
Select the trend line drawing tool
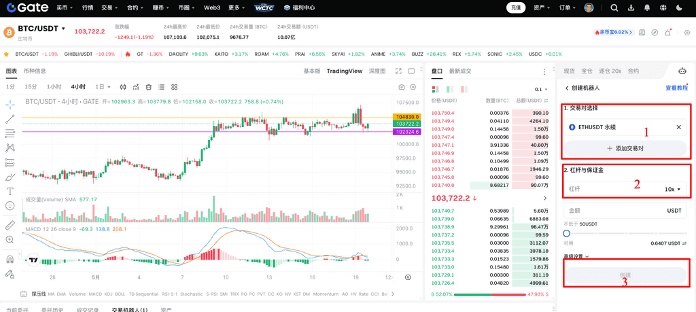point(10,119)
